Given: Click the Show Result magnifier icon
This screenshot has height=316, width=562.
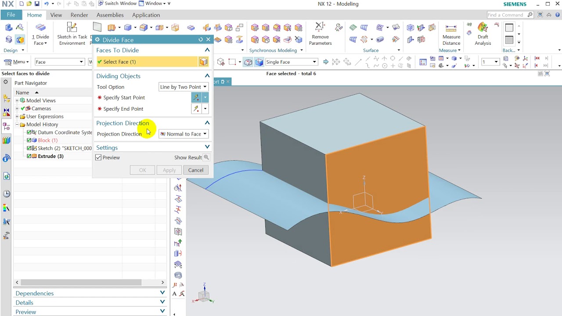Looking at the screenshot, I should [206, 158].
